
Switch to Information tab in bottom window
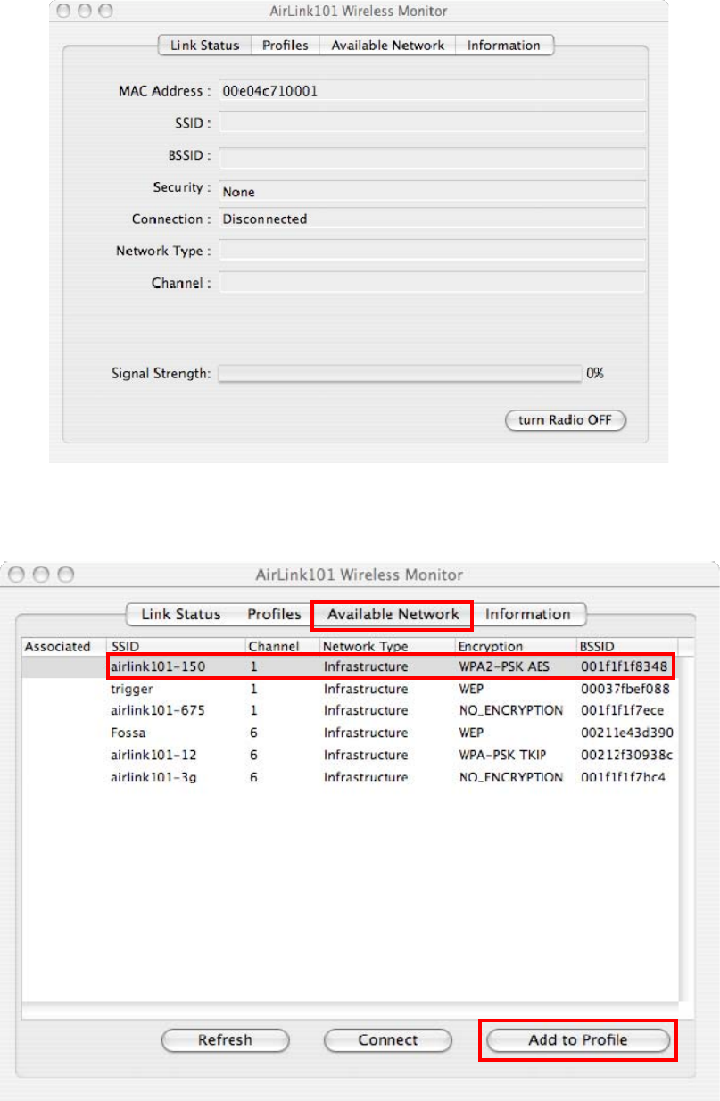(528, 614)
